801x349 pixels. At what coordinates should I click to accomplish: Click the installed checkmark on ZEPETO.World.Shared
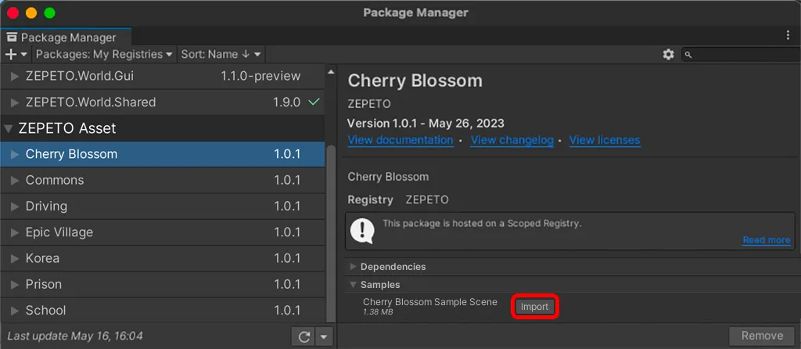(314, 103)
